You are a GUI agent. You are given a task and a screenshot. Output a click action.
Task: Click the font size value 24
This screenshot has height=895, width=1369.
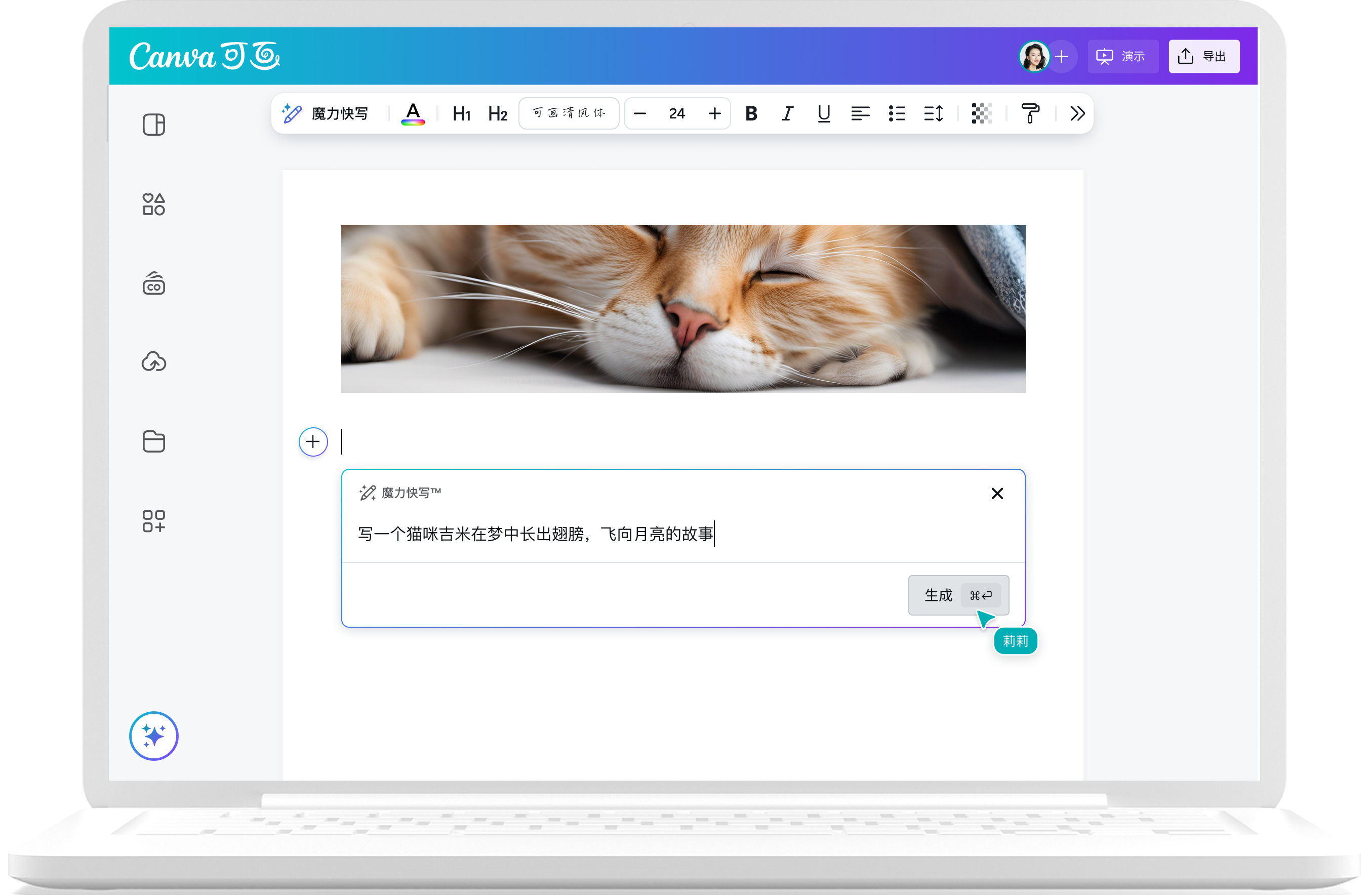pyautogui.click(x=677, y=113)
